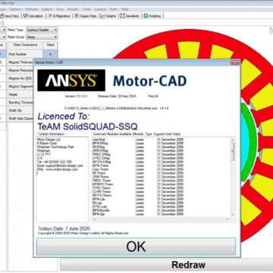
Task: Click the Redraw button
Action: [188, 265]
